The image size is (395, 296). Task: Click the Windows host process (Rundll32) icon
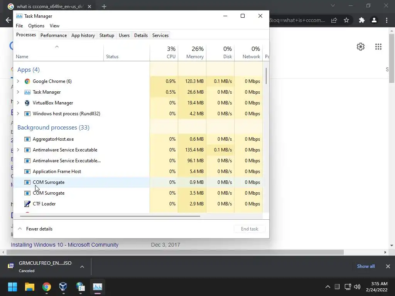click(x=27, y=114)
